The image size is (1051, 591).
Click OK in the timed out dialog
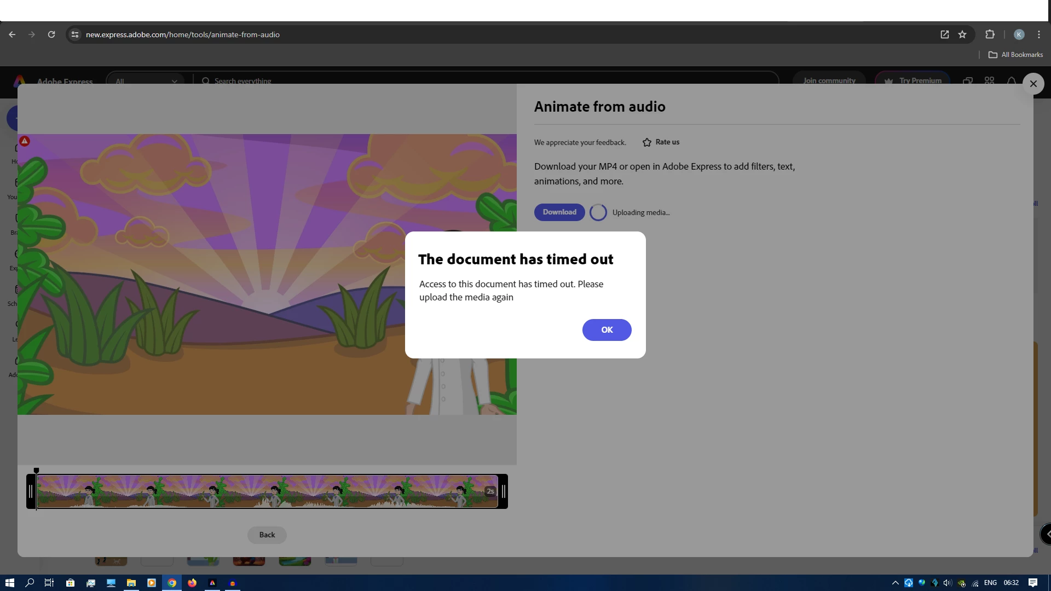[x=607, y=330]
